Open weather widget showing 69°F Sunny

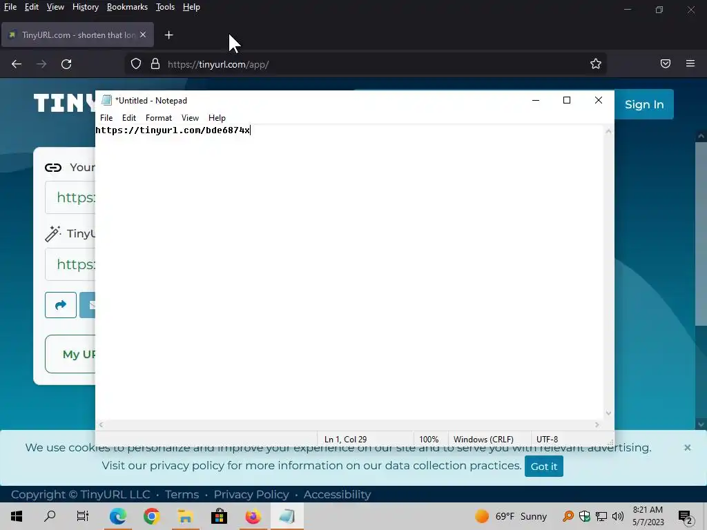pyautogui.click(x=510, y=516)
